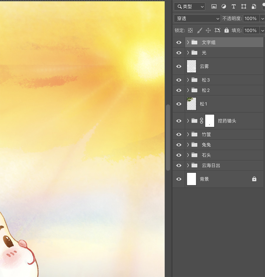Toggle visibility of 兔兔 group
265x277 pixels.
tap(179, 145)
